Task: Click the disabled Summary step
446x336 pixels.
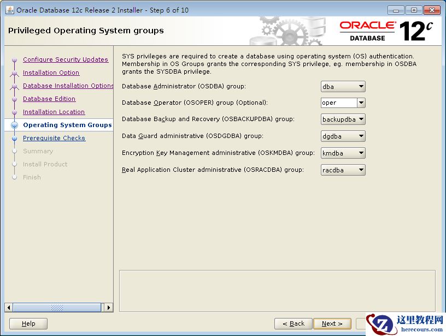Action: pos(38,151)
